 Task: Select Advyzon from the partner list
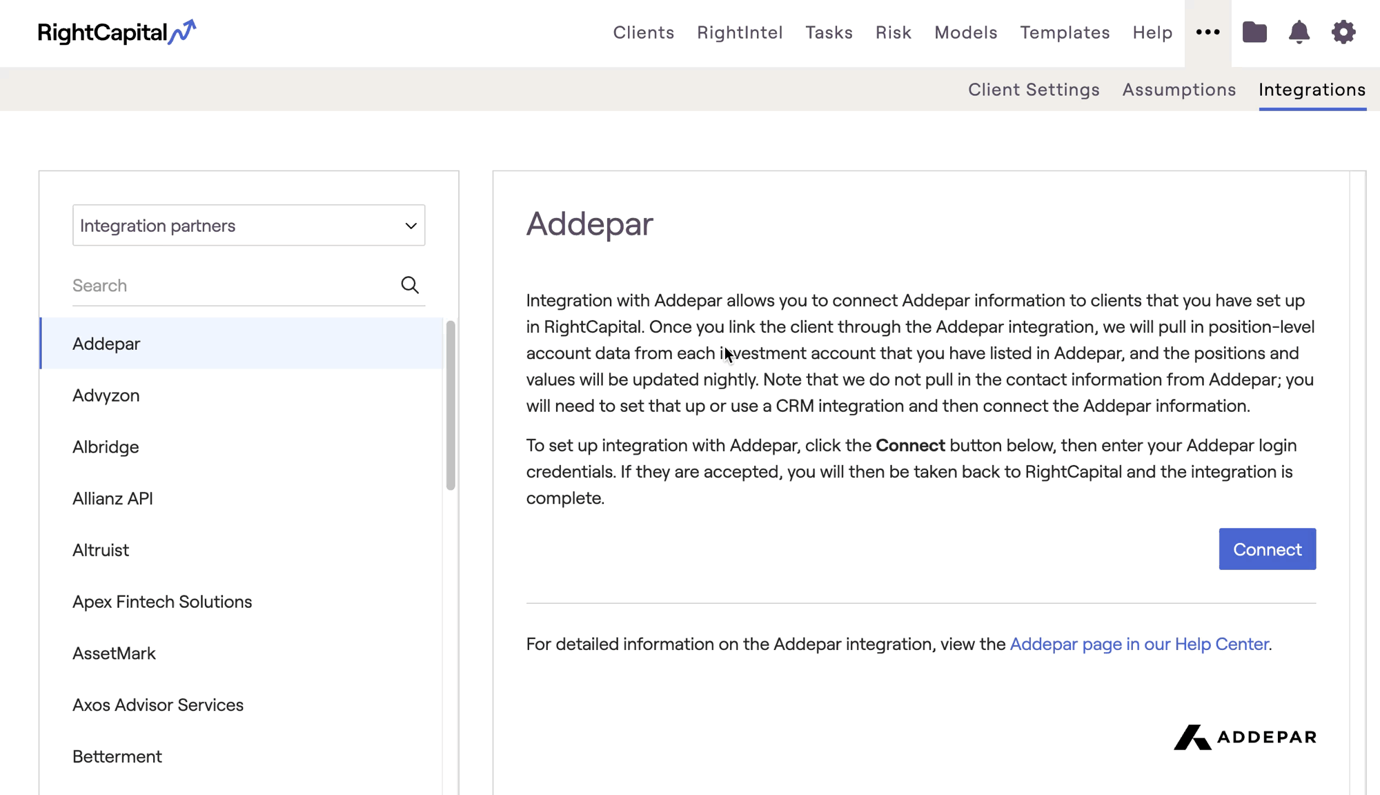point(106,395)
